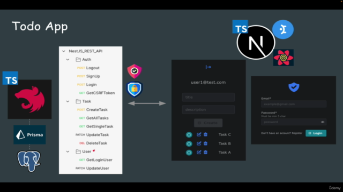343x192 pixels.
Task: Open the GET GetCSRFToken request
Action: (96, 93)
